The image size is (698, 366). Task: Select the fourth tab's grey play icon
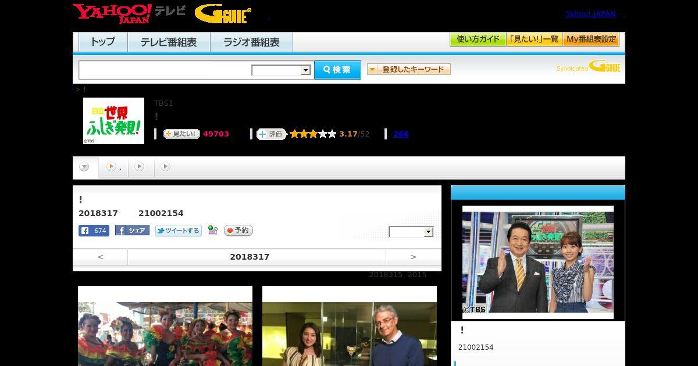click(x=165, y=167)
